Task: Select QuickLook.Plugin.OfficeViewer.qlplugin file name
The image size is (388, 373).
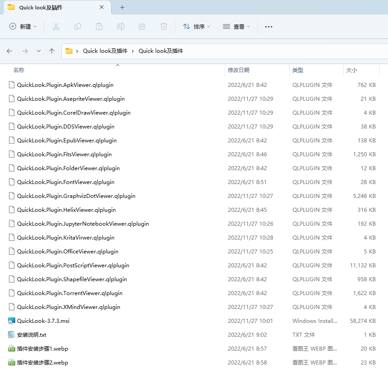Action: (x=68, y=252)
